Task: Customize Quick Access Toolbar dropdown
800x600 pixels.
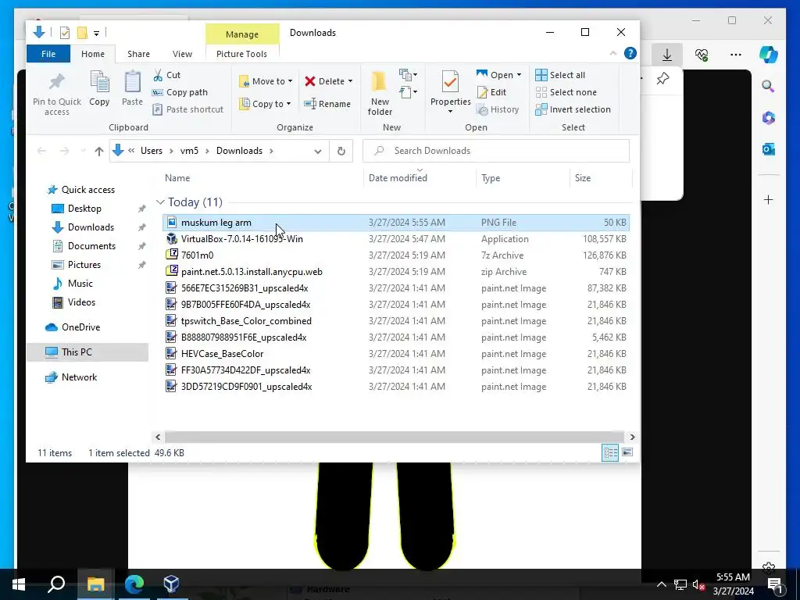Action: click(96, 33)
